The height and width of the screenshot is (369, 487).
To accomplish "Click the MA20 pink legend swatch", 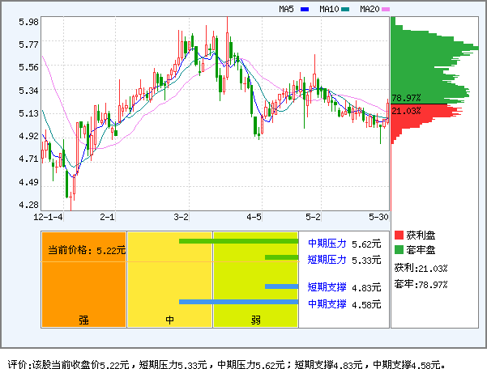I will 386,10.
